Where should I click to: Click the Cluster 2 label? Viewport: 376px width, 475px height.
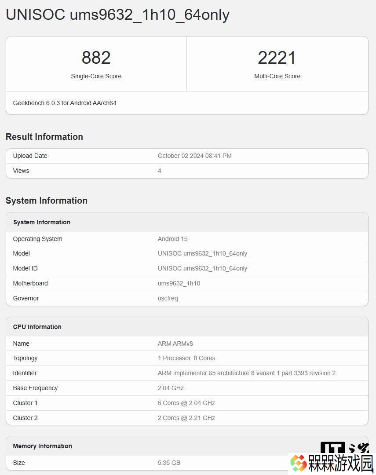(x=25, y=418)
